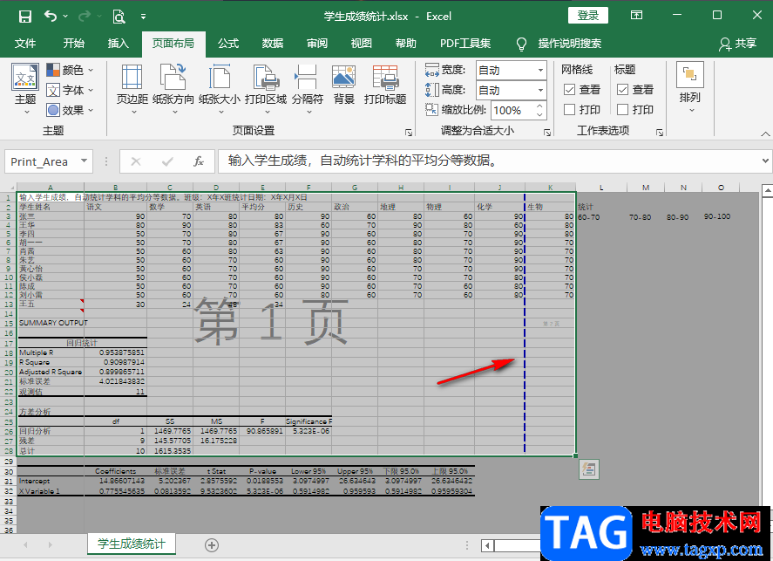Image resolution: width=773 pixels, height=561 pixels.
Task: Click horizontal scrollbar left arrow
Action: coord(487,545)
